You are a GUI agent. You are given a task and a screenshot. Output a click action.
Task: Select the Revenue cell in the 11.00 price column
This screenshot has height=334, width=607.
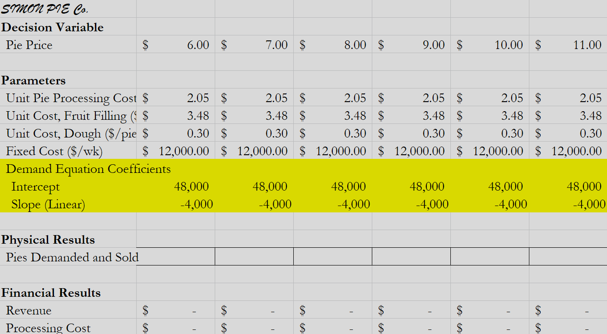click(x=568, y=310)
